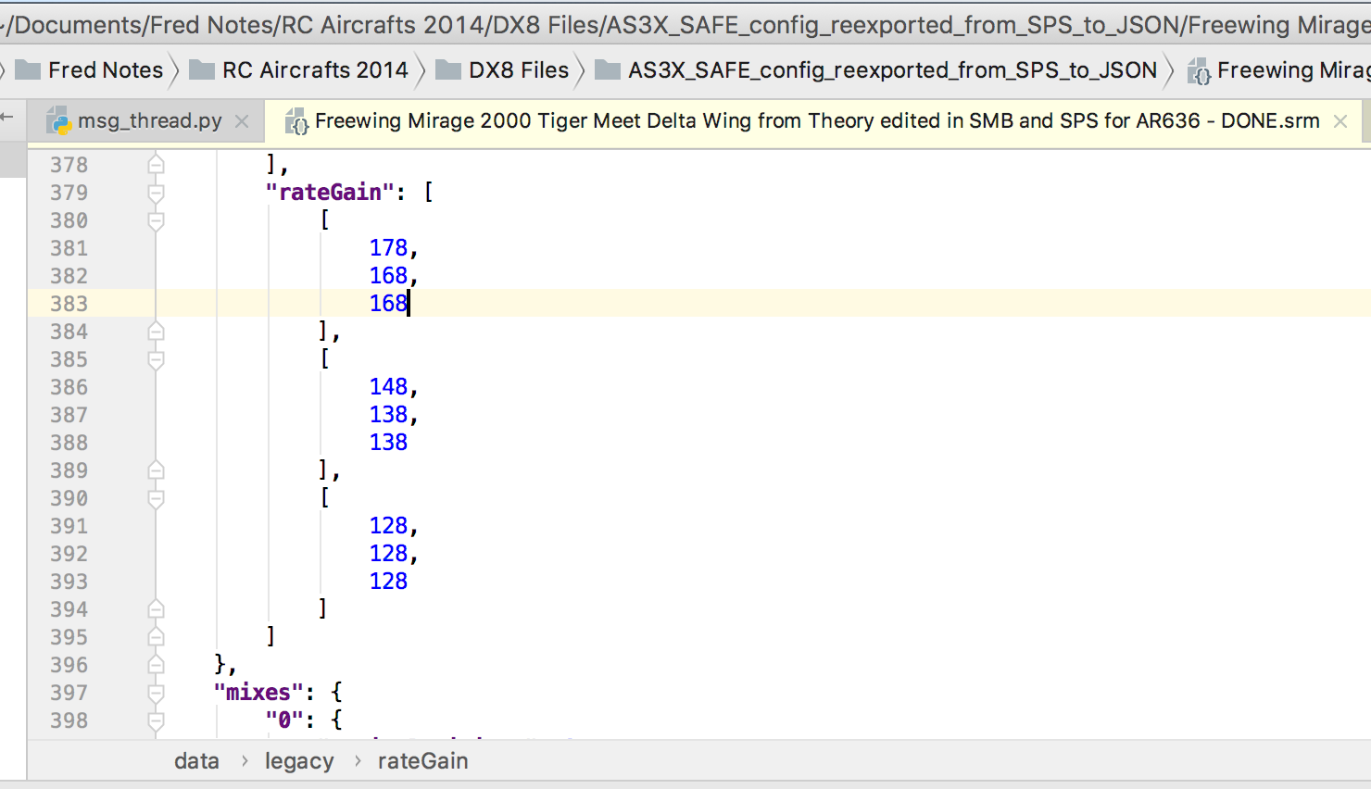
Task: Fold the inner array starting at line 390
Action: tap(157, 498)
